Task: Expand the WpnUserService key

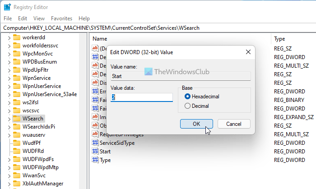Action: pyautogui.click(x=9, y=86)
